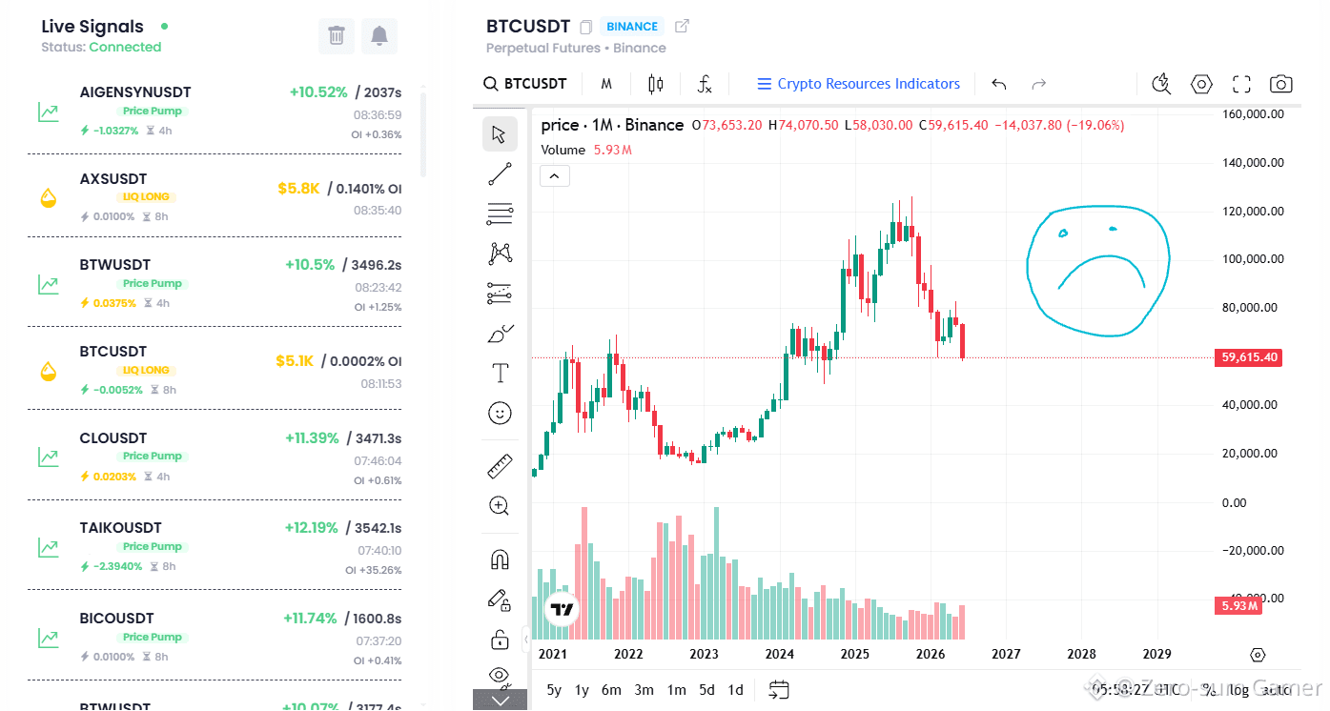Open the price scale settings gear
Viewport: 1330px width, 711px height.
pyautogui.click(x=1258, y=655)
